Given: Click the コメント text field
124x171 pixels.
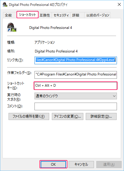Looking at the screenshot, I should (x=76, y=106).
